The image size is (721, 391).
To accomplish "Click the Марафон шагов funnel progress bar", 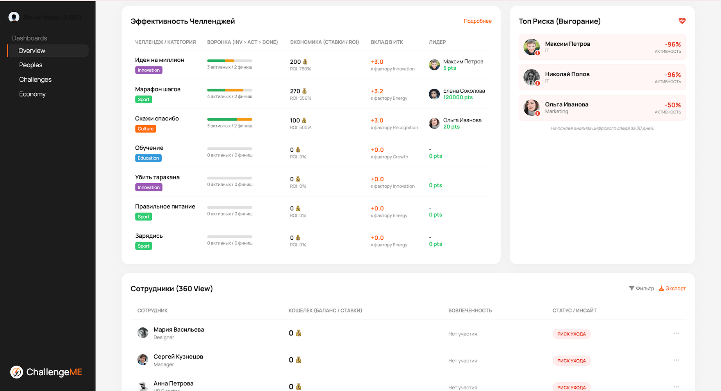I will pos(230,90).
